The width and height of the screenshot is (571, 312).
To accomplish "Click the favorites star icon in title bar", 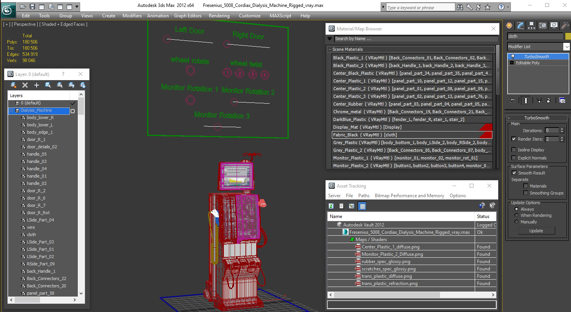I will coord(488,7).
